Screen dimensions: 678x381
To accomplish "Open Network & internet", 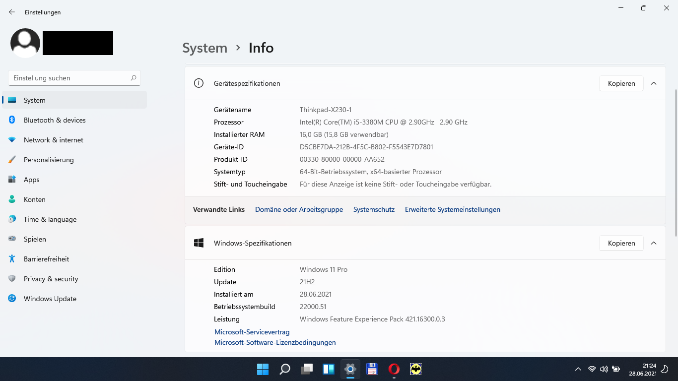I will coord(74,140).
